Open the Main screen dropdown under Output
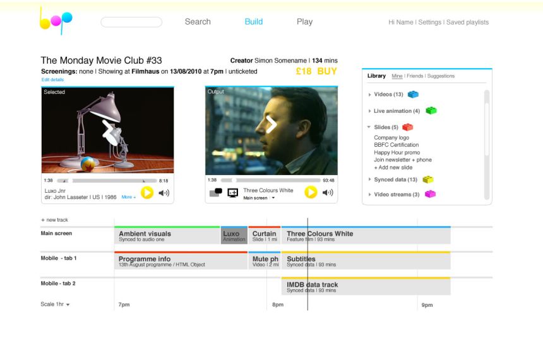The width and height of the screenshot is (543, 361). tap(273, 198)
